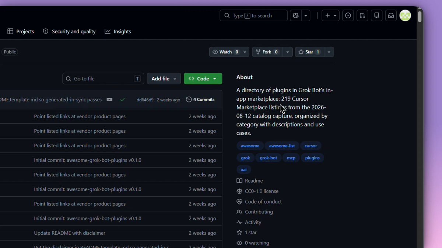442x248 pixels.
Task: Click the star icon beside 1 star
Action: pyautogui.click(x=239, y=233)
